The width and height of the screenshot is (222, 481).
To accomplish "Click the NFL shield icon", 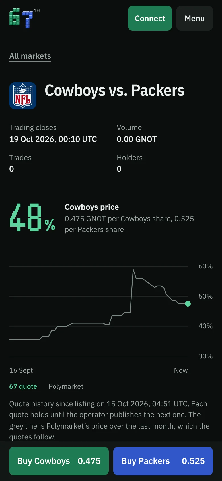I will pyautogui.click(x=23, y=96).
